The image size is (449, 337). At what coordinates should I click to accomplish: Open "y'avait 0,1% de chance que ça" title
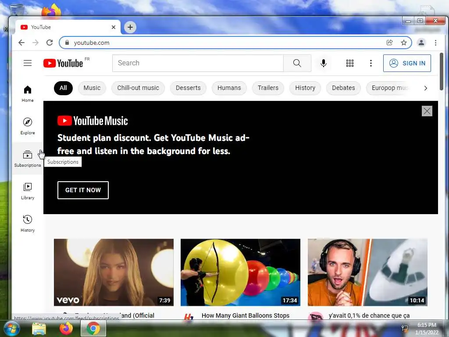coord(369,315)
